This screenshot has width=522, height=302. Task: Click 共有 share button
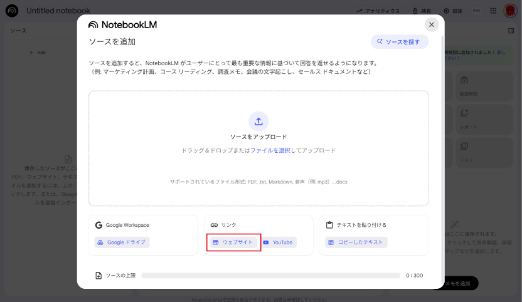pyautogui.click(x=422, y=11)
